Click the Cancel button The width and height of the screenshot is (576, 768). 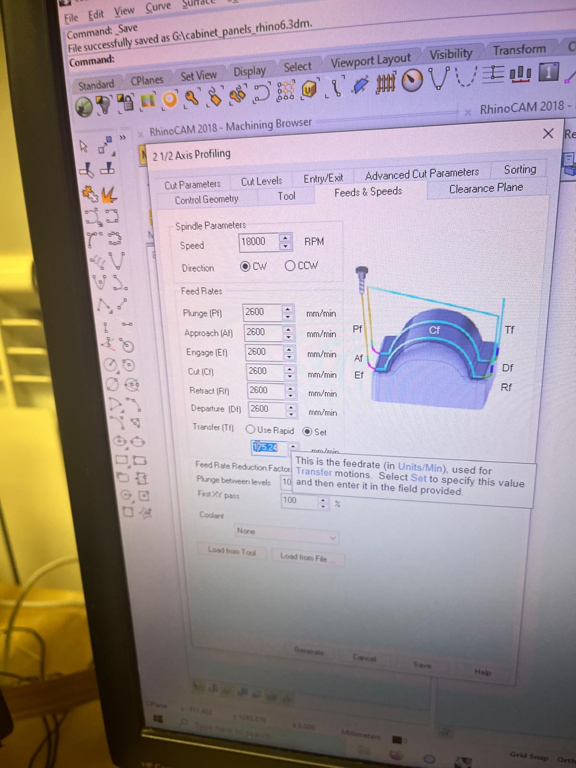(x=364, y=658)
